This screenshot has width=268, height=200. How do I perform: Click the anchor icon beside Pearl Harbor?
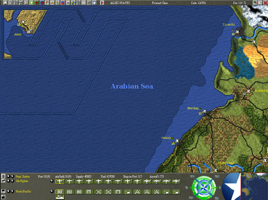point(3,176)
